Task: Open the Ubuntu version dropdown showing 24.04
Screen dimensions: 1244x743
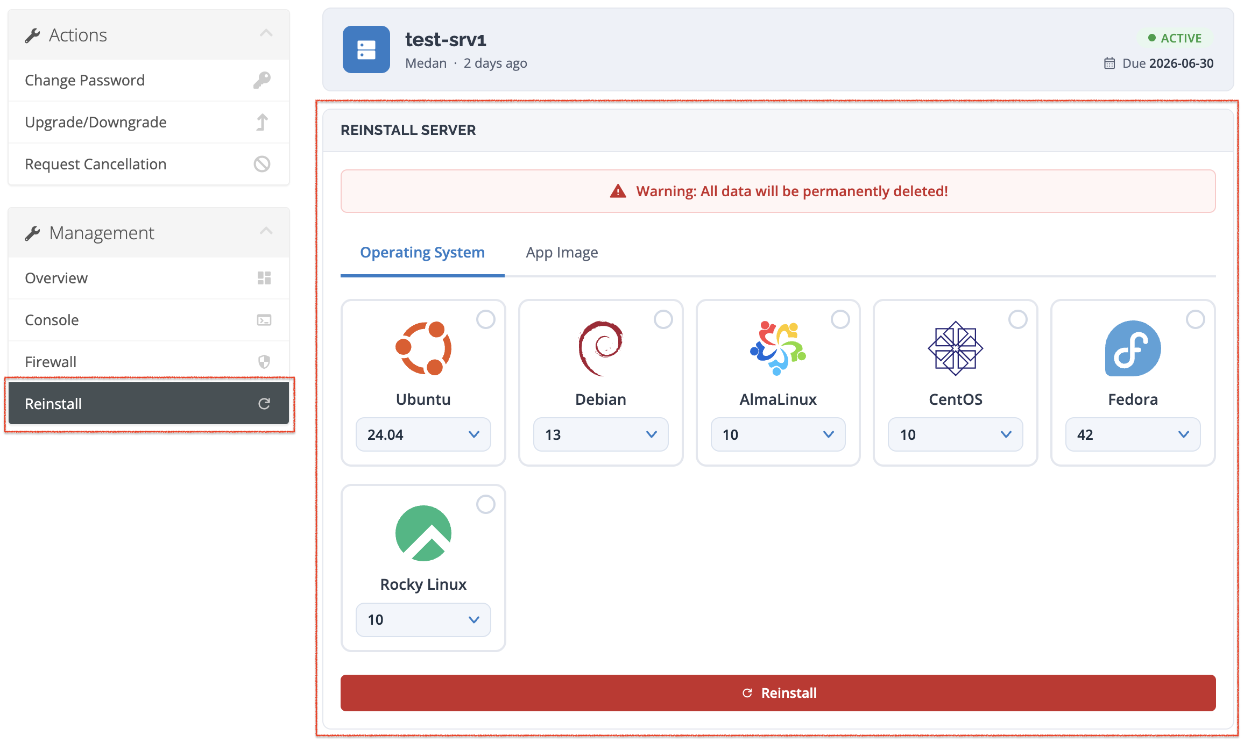Action: coord(423,434)
